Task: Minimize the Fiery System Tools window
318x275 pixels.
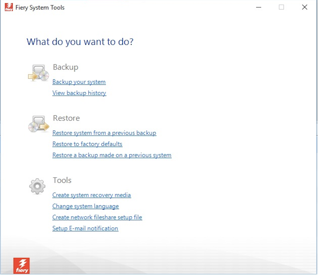Action: (259, 7)
